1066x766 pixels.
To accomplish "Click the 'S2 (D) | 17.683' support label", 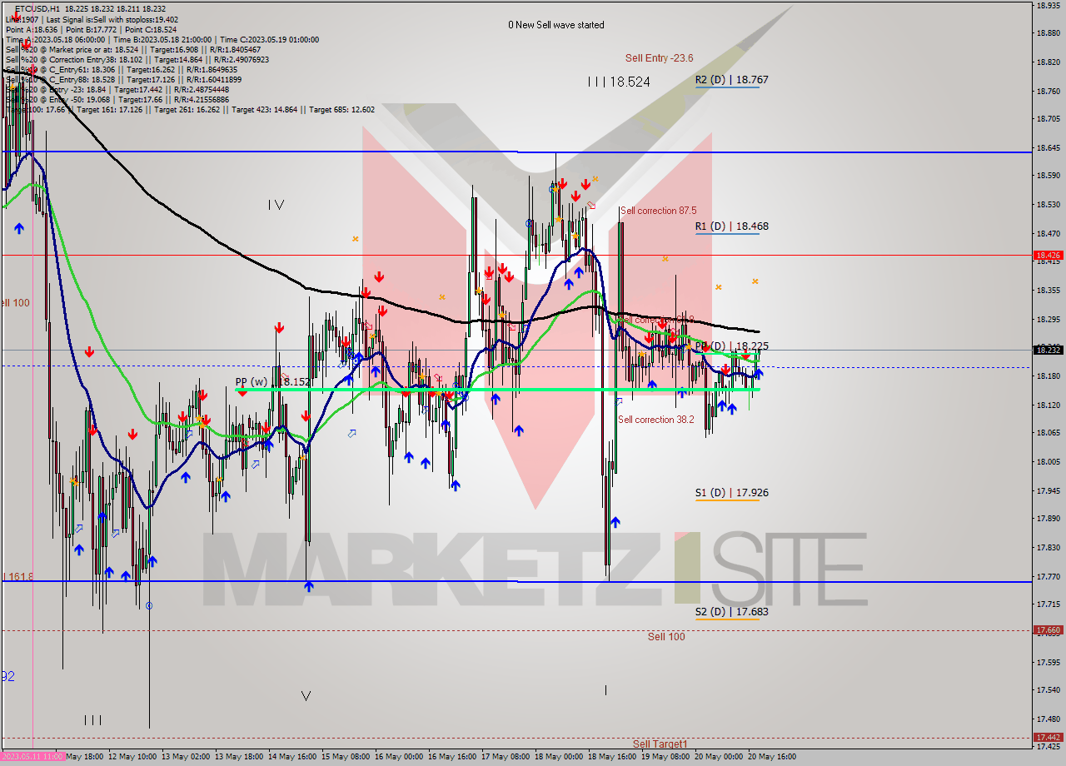I will tap(732, 611).
